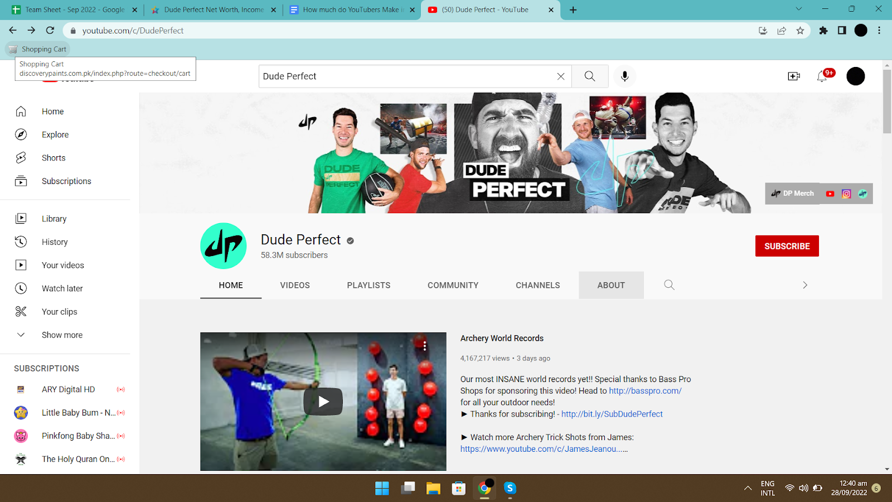
Task: Open Shopping Cart bookmark
Action: 38,49
